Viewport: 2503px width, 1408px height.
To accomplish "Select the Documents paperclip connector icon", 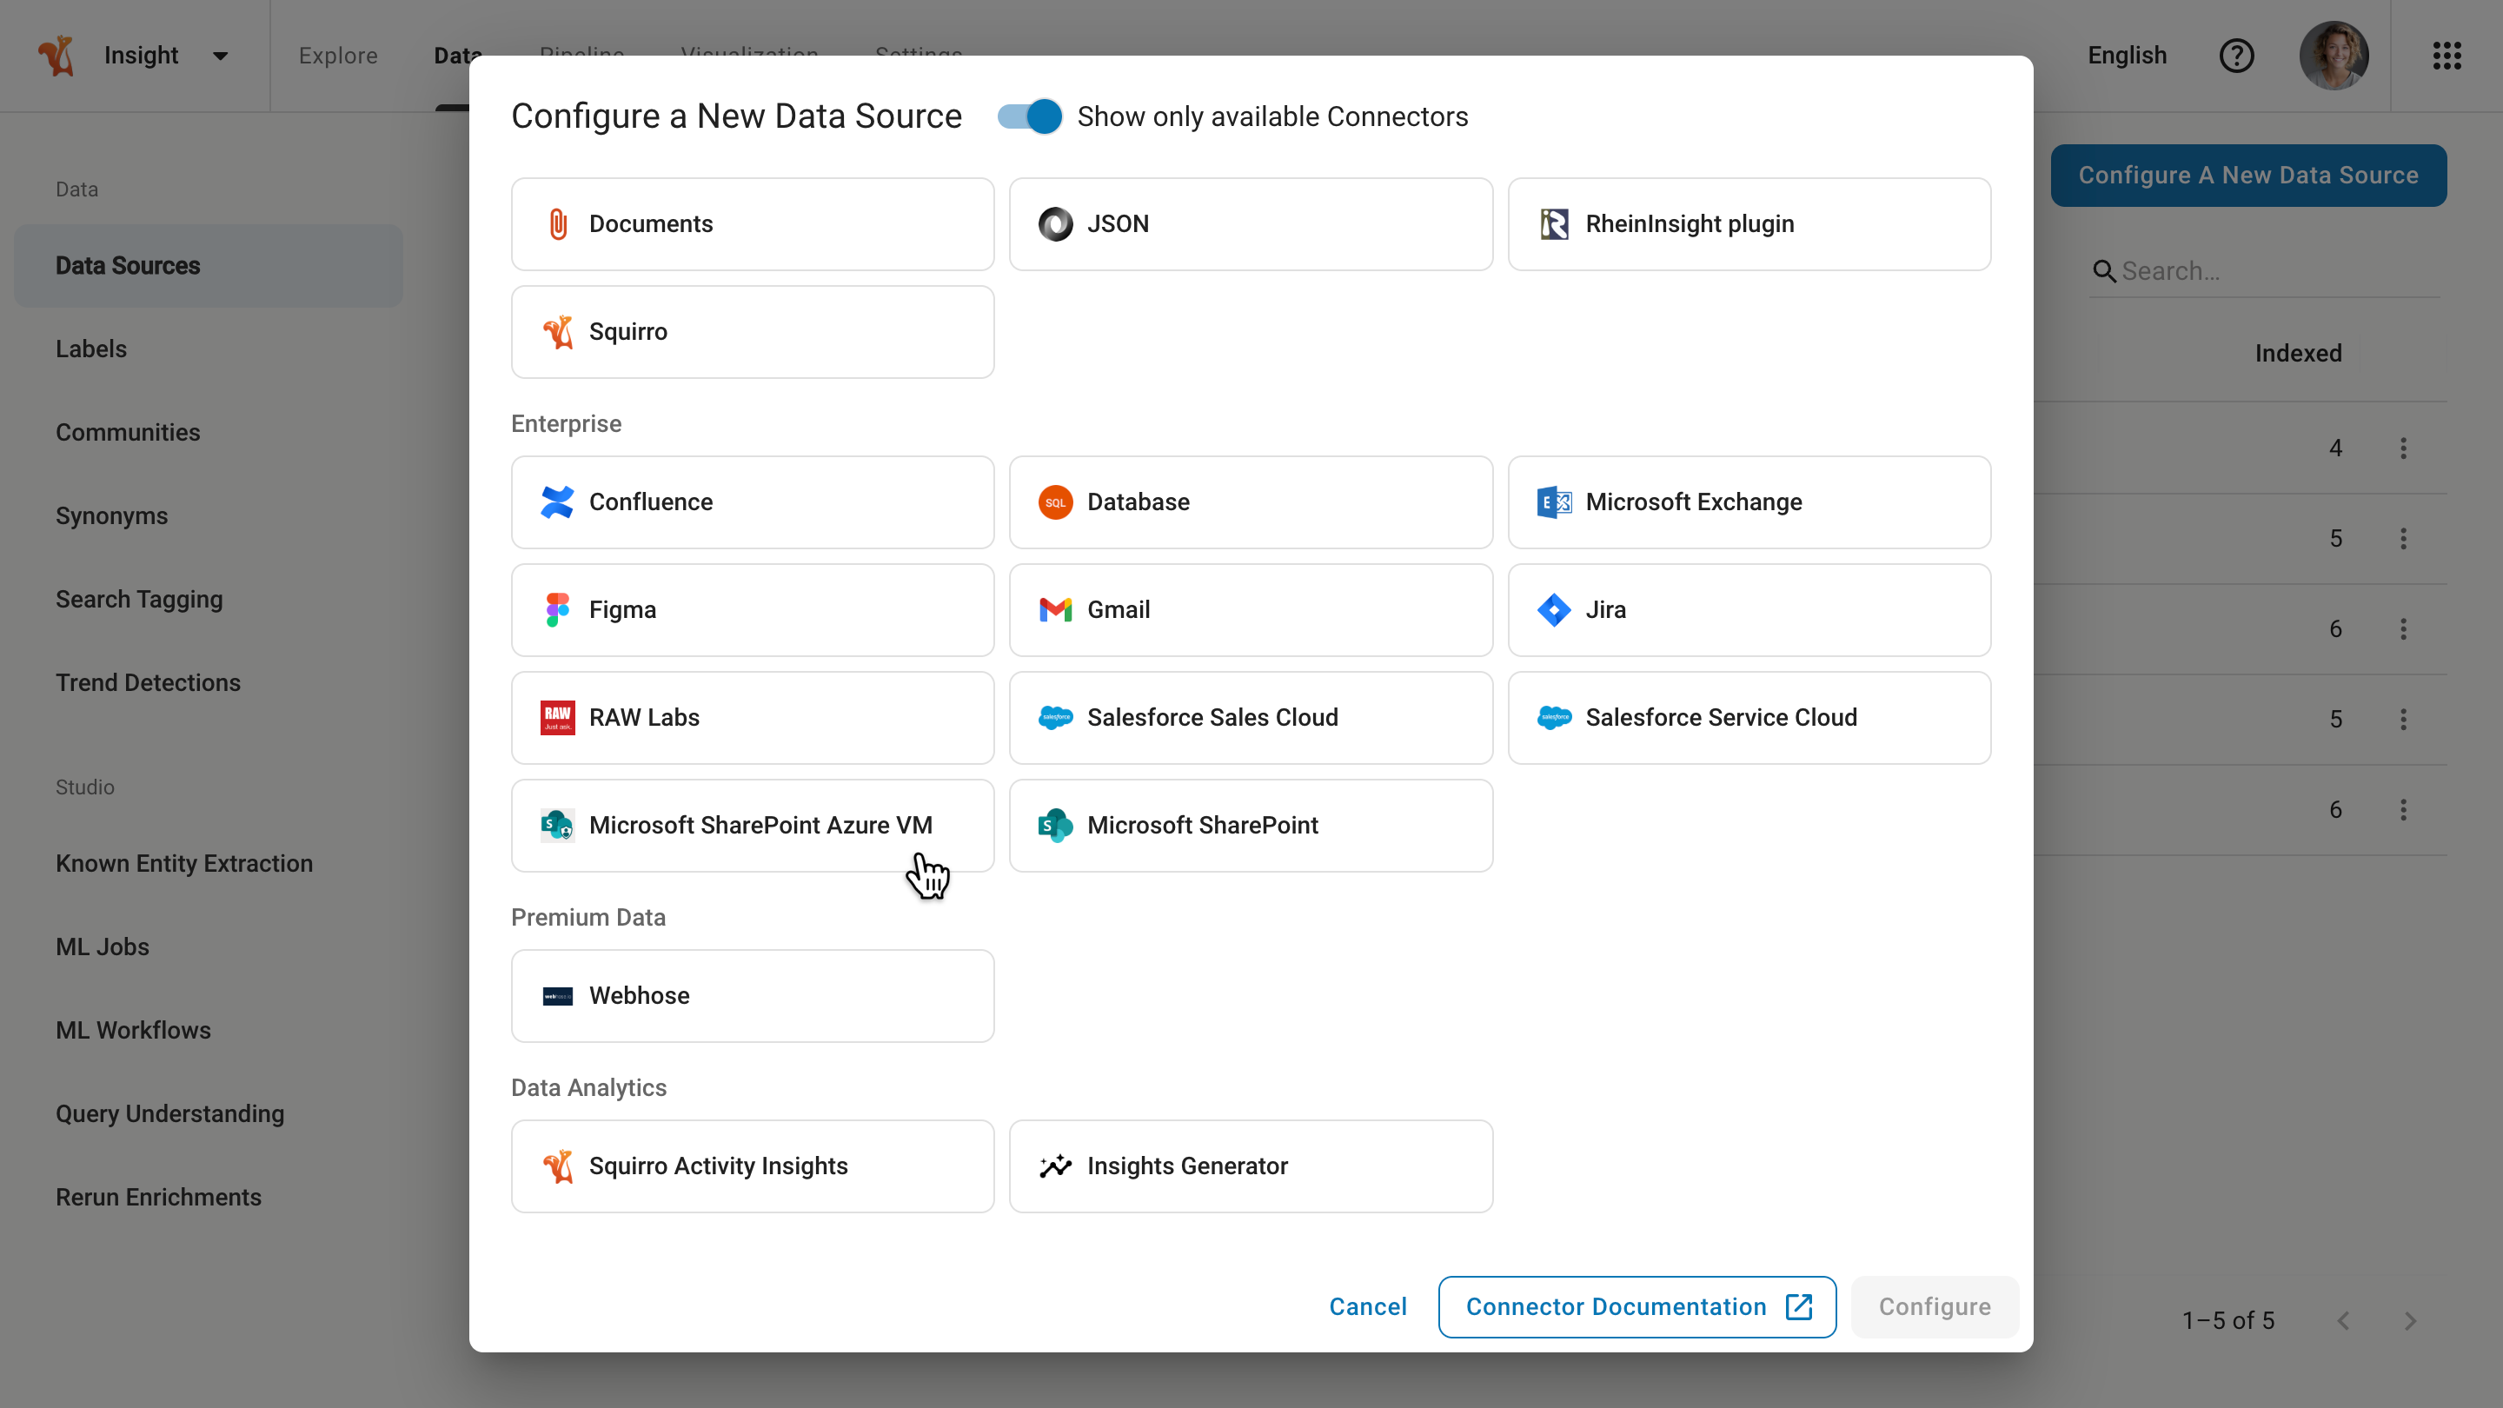I will click(x=558, y=223).
